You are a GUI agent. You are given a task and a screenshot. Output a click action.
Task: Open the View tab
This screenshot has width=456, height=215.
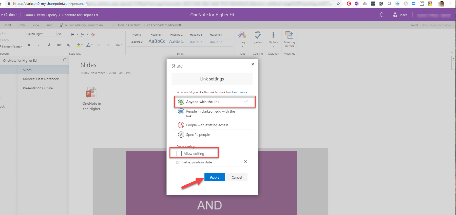tap(36, 25)
